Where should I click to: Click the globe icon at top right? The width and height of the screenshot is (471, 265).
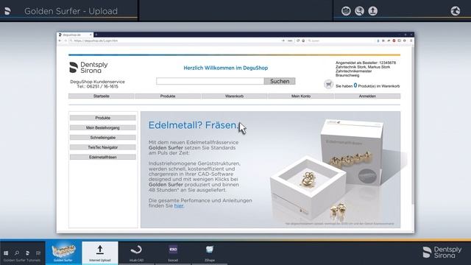456,11
